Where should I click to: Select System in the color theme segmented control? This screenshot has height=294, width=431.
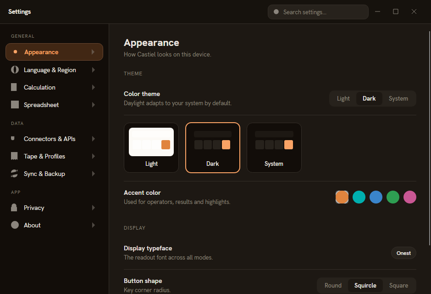click(x=398, y=99)
